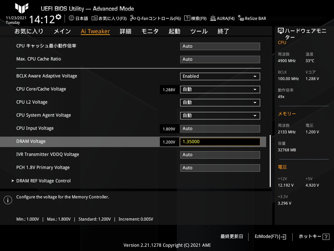Select BCLK Aware Adaptive Voltage label
Viewport: 334px width, 251px height.
47,76
